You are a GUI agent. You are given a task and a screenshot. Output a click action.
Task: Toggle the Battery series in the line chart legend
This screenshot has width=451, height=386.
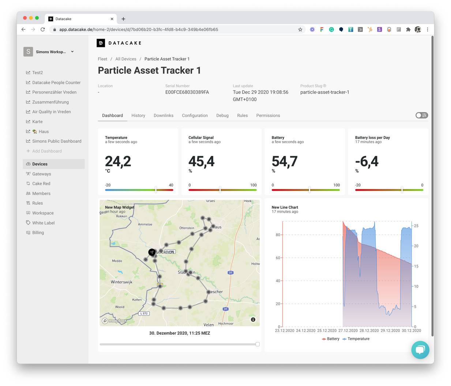tap(330, 339)
